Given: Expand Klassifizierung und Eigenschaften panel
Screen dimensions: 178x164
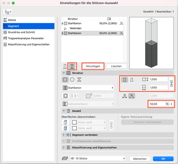Looking at the screenshot, I should 64,148.
